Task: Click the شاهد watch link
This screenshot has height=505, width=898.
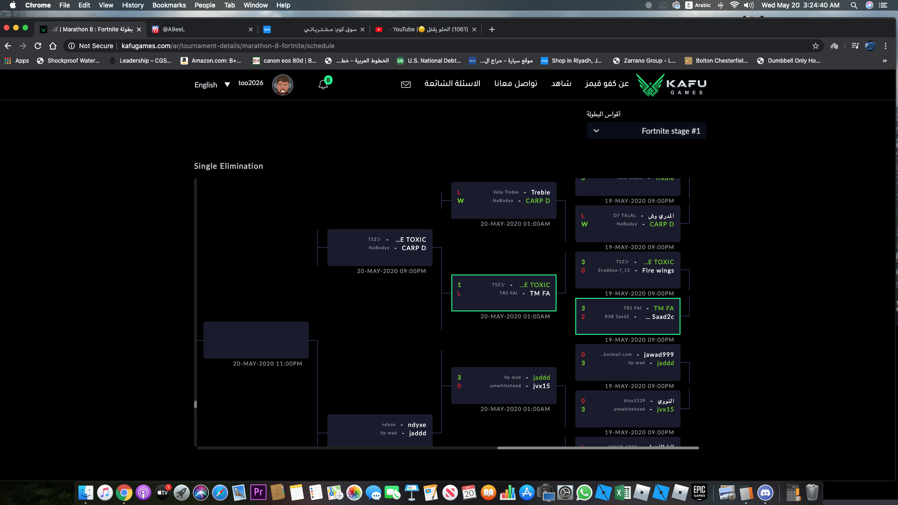Action: click(561, 83)
